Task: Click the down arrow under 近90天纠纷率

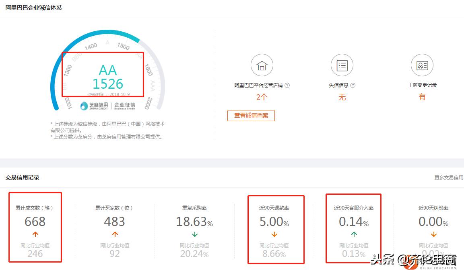Action: [434, 235]
